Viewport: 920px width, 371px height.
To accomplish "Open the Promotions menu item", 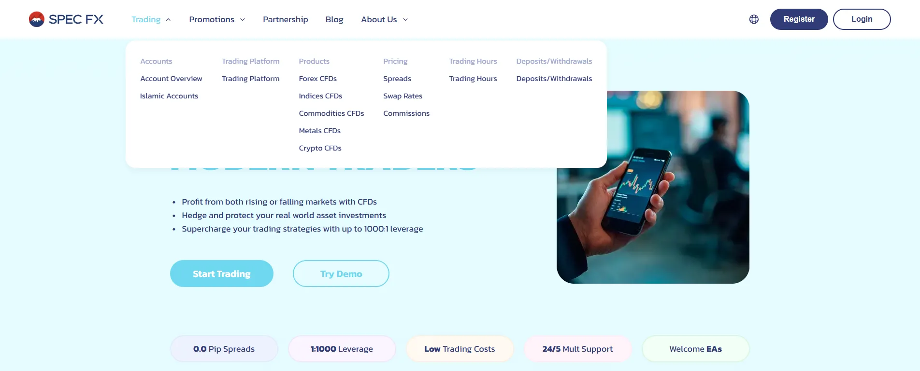I will point(212,19).
